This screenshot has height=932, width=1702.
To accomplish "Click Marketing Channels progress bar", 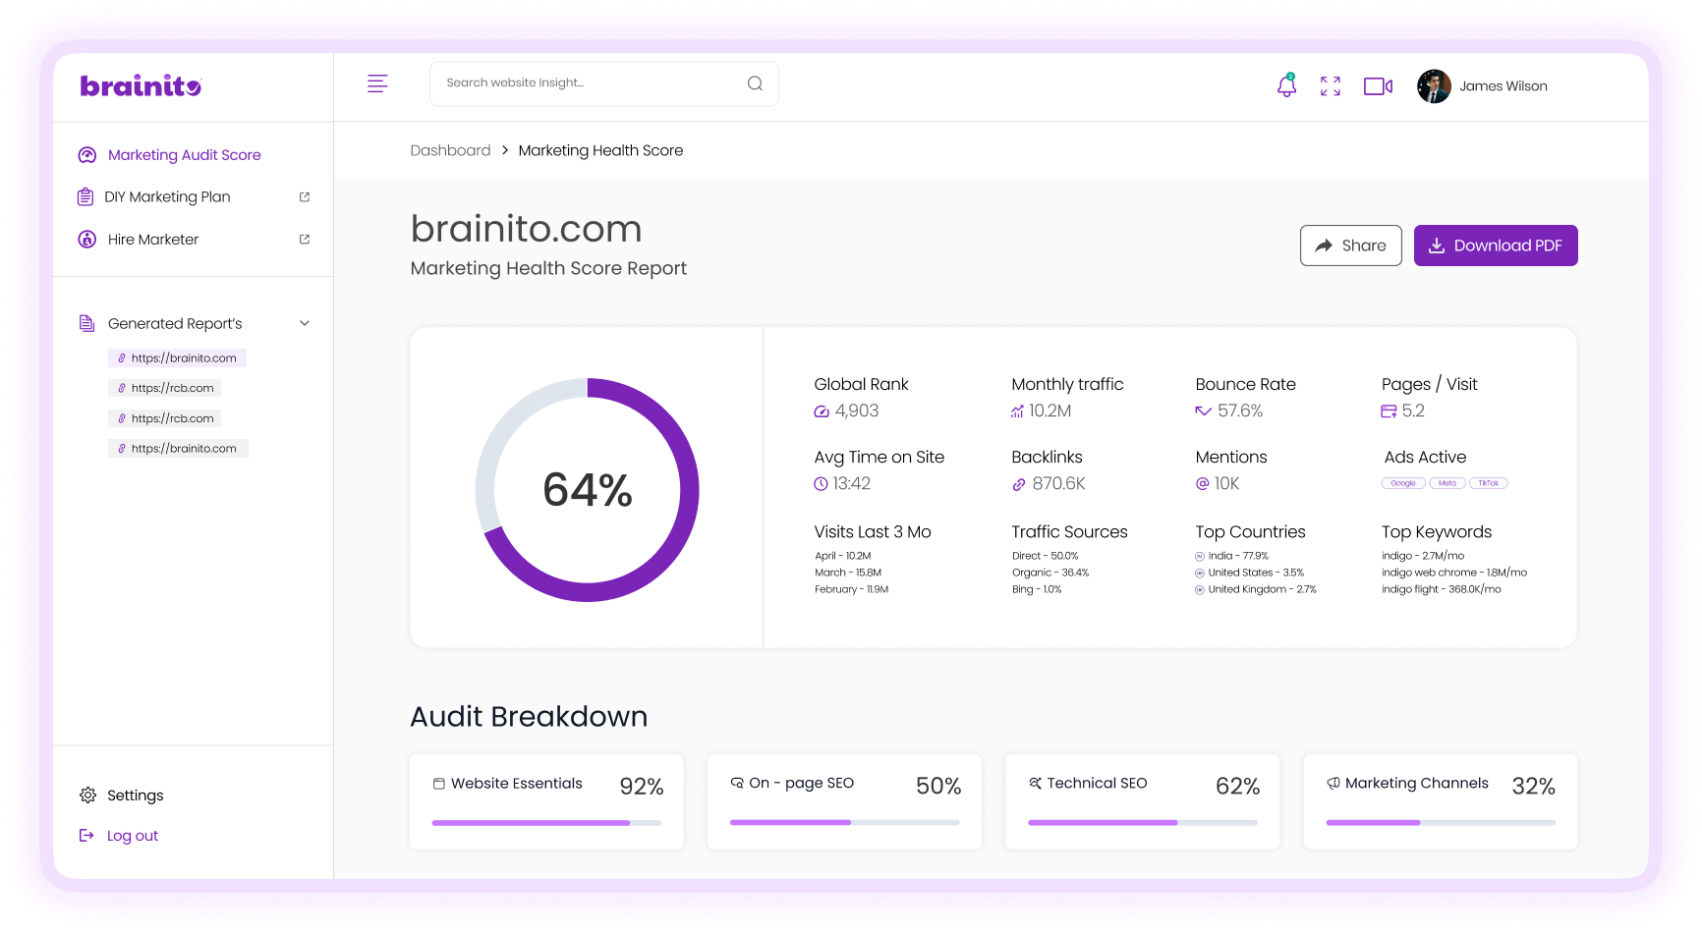I will pyautogui.click(x=1441, y=823).
